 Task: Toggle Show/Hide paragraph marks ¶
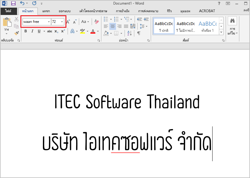[139, 33]
